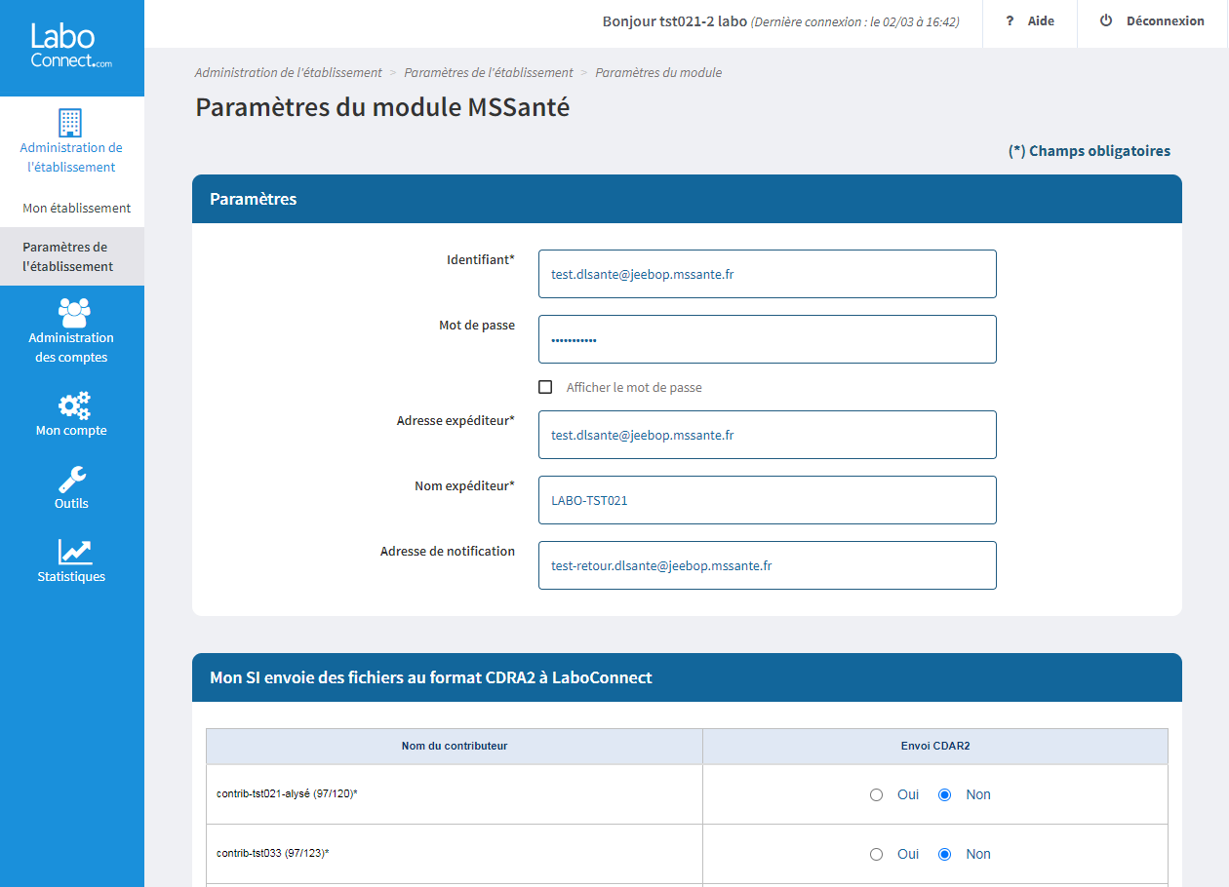This screenshot has width=1229, height=887.
Task: Focus the Nom expéditeur field
Action: 768,500
